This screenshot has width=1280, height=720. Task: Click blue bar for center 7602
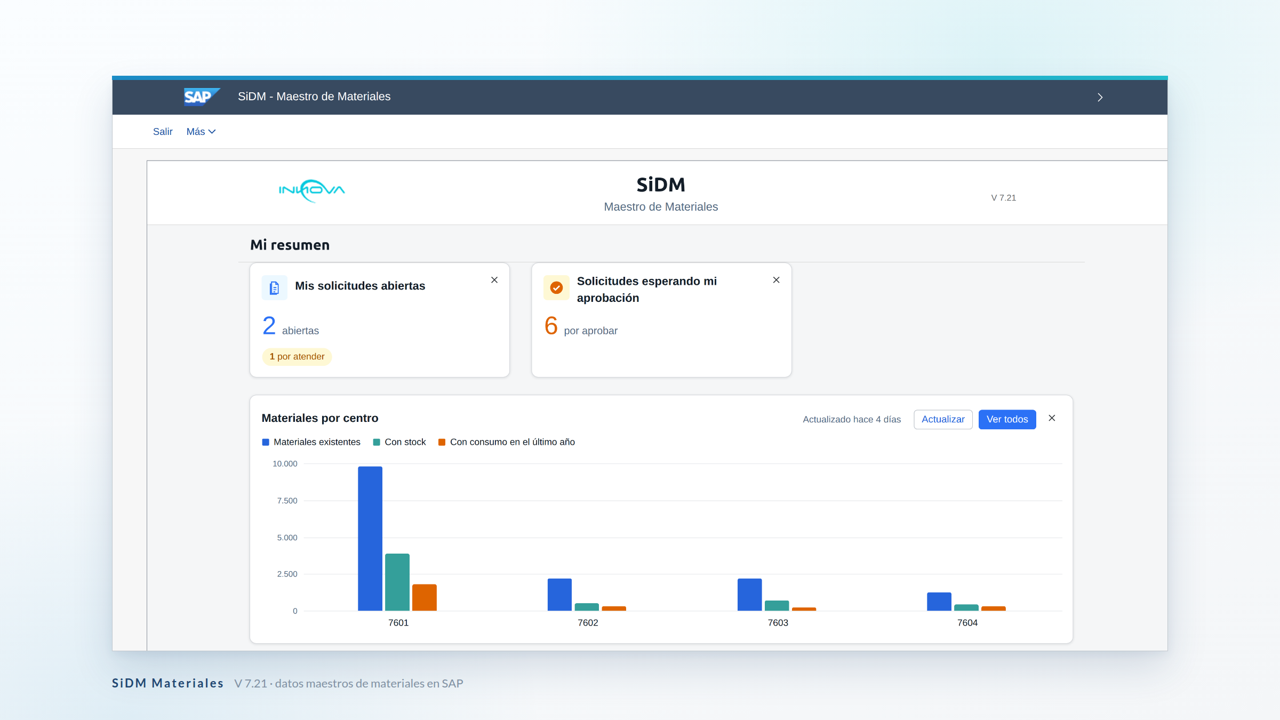559,595
